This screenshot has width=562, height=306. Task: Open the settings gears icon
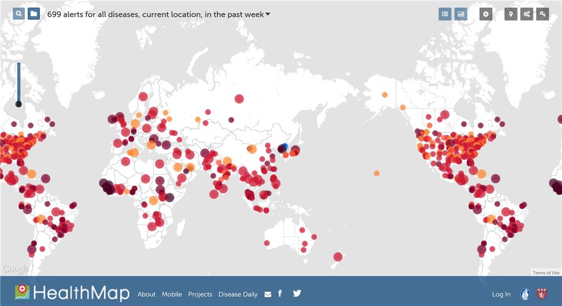pos(527,14)
